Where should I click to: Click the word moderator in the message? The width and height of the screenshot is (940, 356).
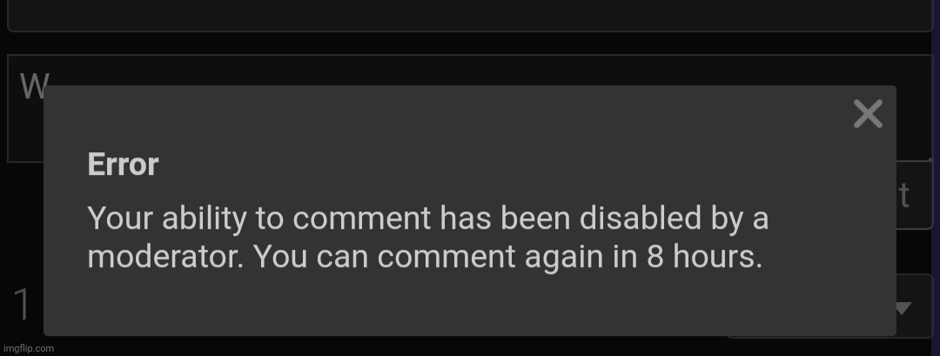point(164,257)
